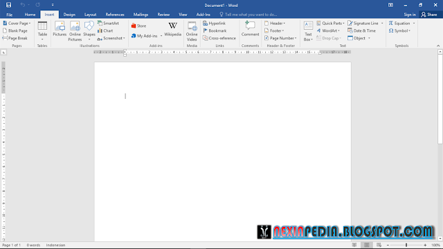The image size is (443, 249).
Task: Expand the My Add-ins dropdown arrow
Action: pyautogui.click(x=161, y=36)
